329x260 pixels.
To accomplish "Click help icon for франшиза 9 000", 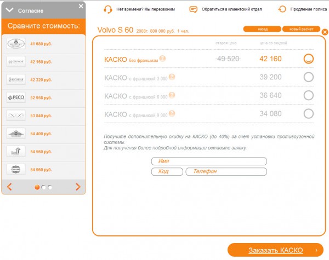I will click(172, 114).
